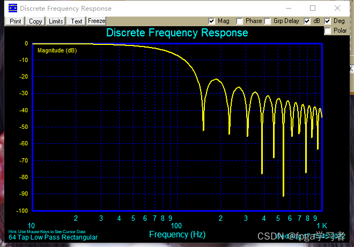Click the 'Frequency (Hz)' axis label
This screenshot has width=354, height=247.
177,234
